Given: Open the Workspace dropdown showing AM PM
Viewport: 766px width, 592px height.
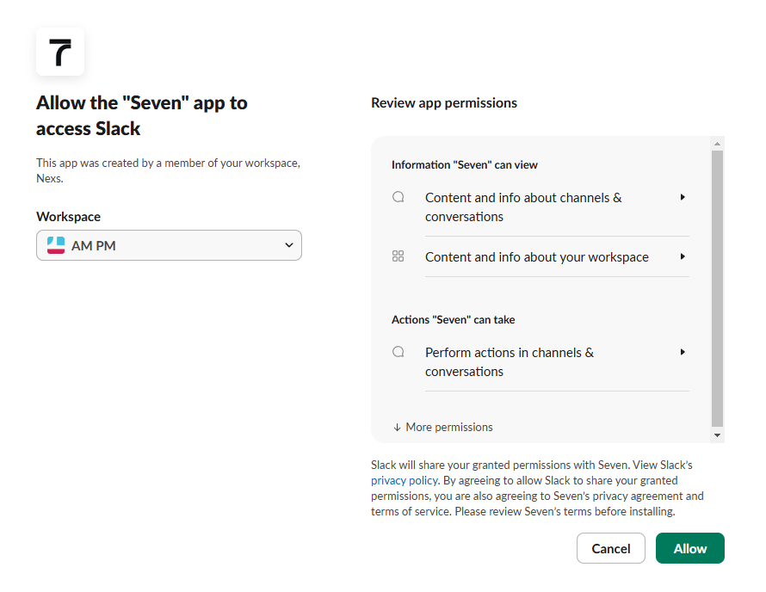Looking at the screenshot, I should (x=169, y=245).
